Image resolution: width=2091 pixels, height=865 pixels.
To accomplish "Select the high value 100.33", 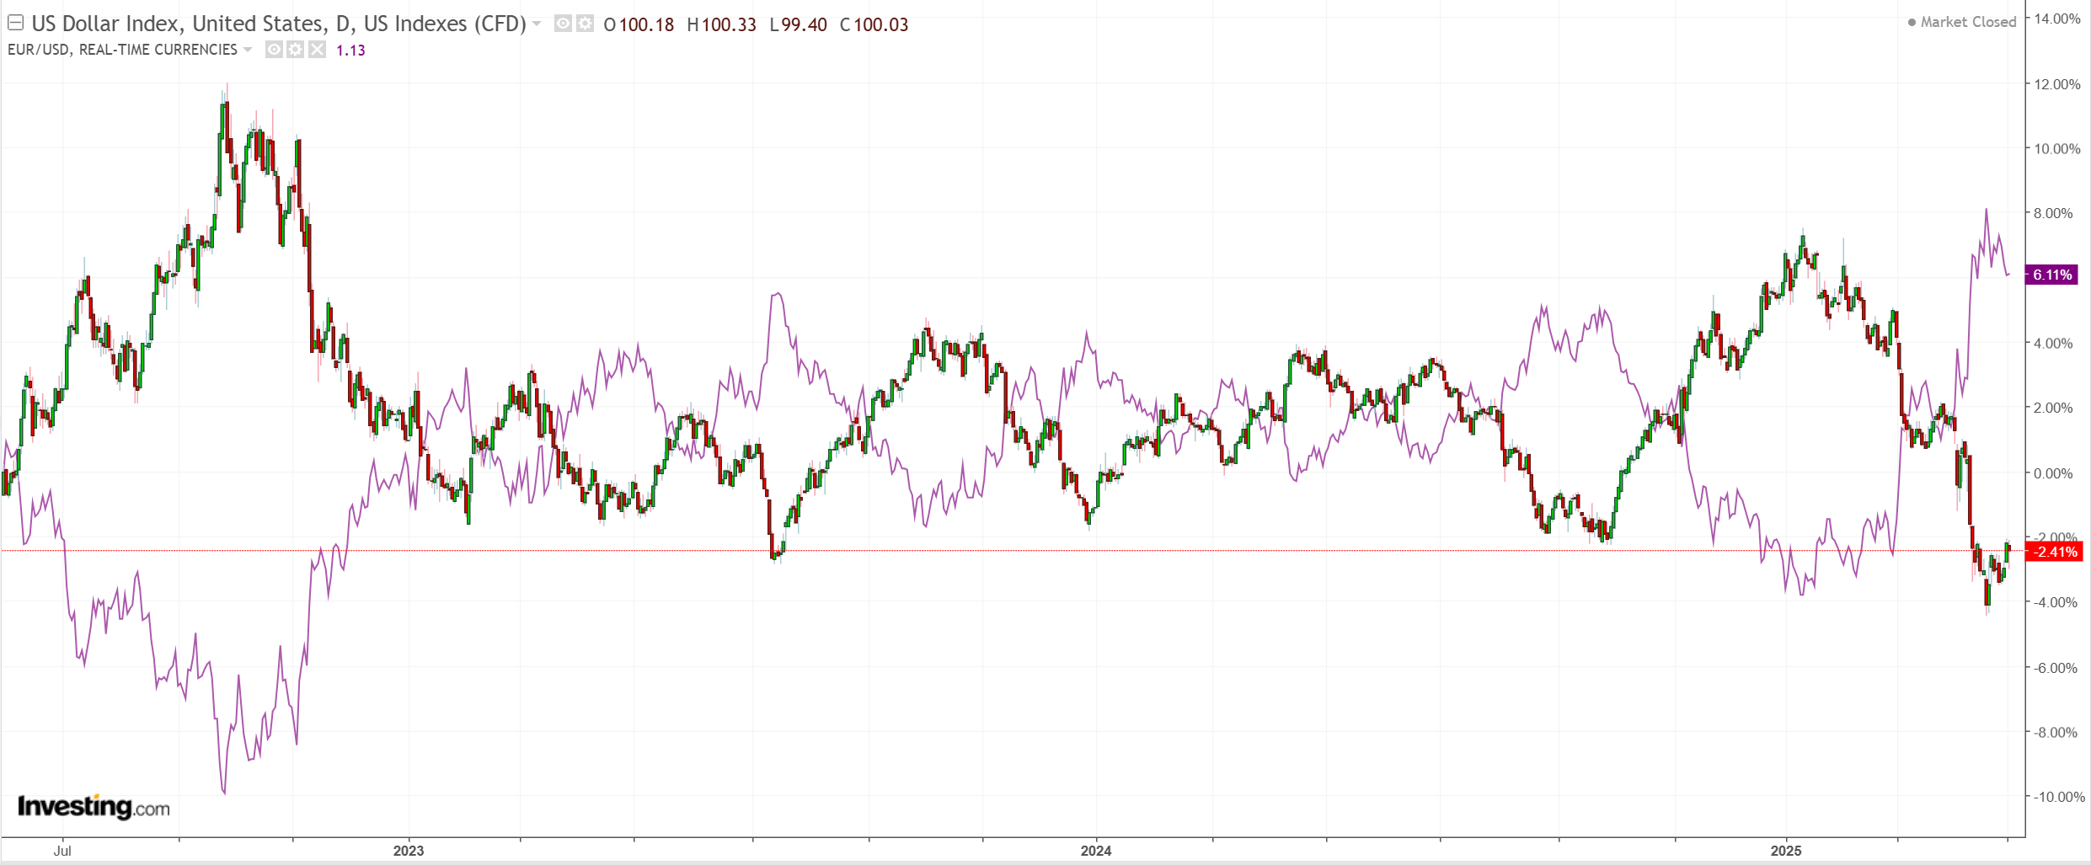I will (729, 24).
